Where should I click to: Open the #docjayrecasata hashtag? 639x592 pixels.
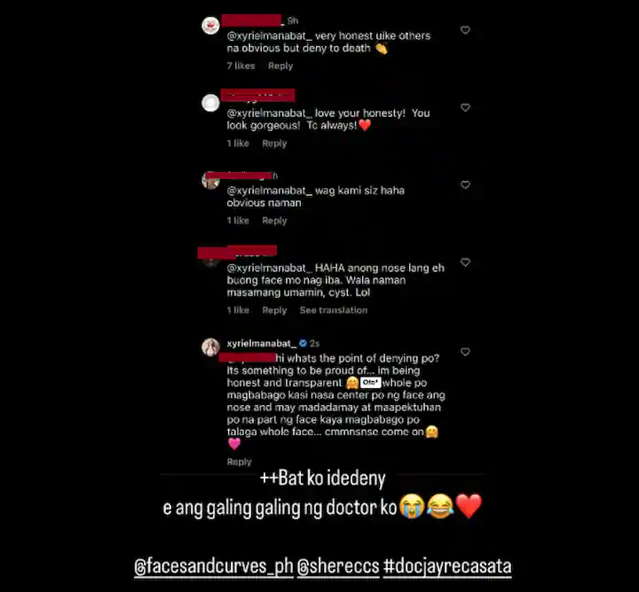point(447,566)
